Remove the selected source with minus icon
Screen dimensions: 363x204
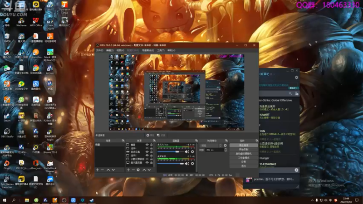[x=133, y=170]
